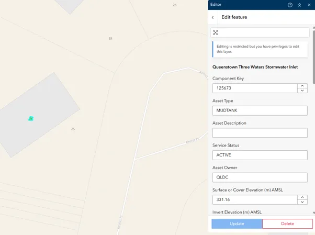Click the 'Editing is restricted' notice text
315x235 pixels.
point(258,49)
